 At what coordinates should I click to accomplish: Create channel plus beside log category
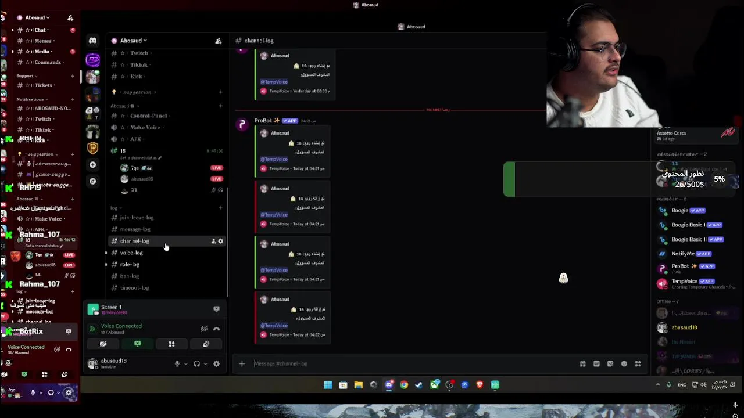(220, 208)
